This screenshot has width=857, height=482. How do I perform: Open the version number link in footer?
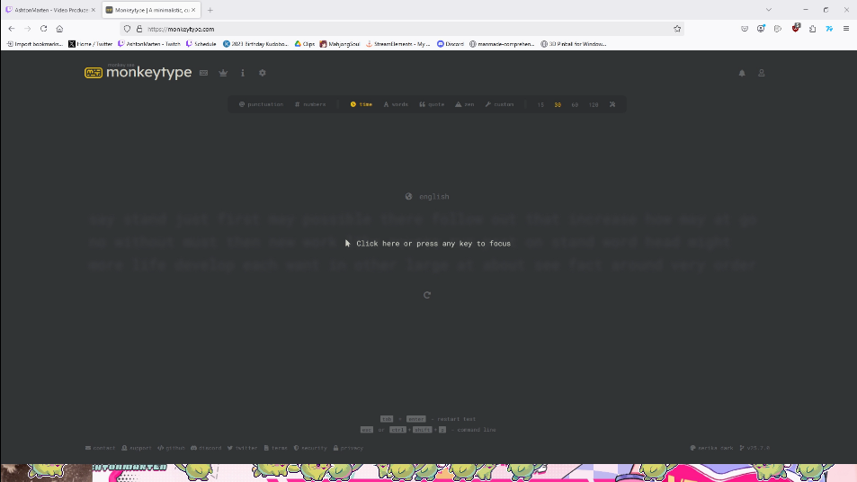[754, 448]
